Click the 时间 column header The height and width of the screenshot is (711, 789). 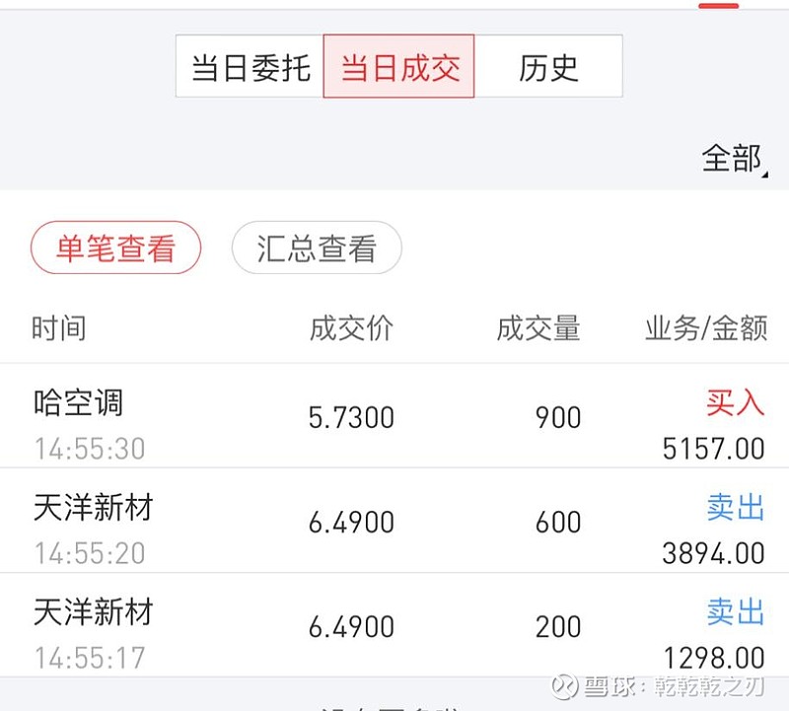pos(58,328)
